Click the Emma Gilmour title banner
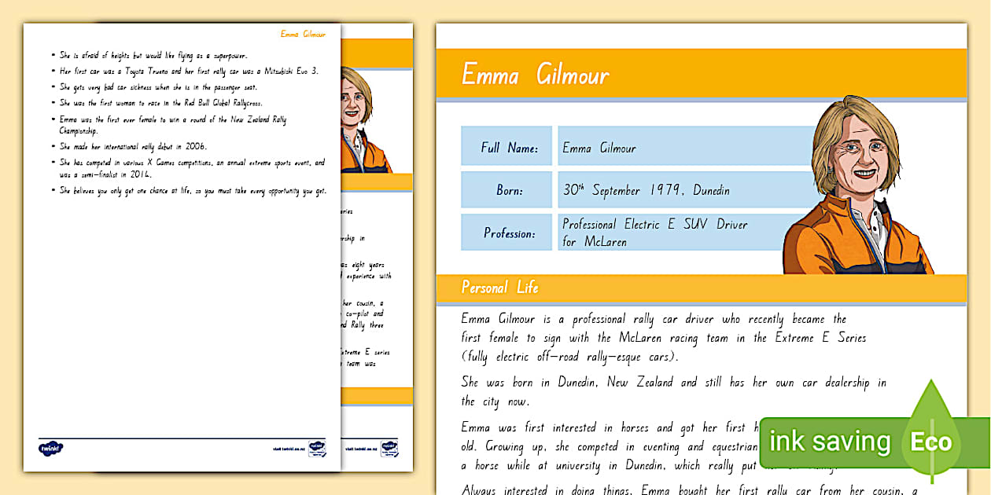The width and height of the screenshot is (991, 495). click(535, 75)
